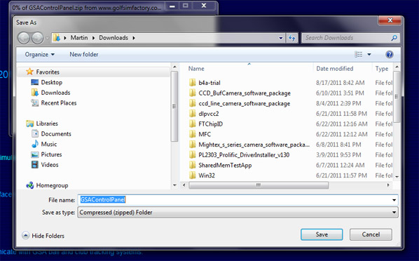The height and width of the screenshot is (261, 419).
Task: Click the Music note icon
Action: pyautogui.click(x=35, y=144)
